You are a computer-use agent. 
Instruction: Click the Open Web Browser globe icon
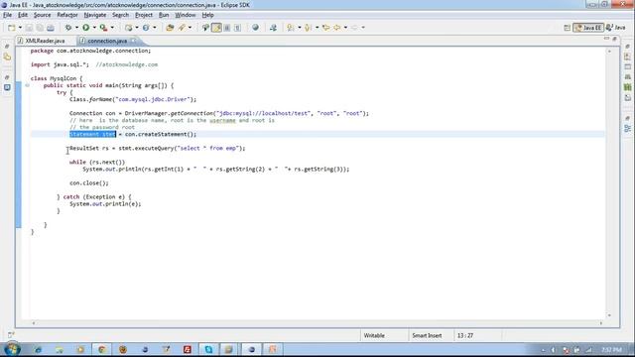coord(255,28)
